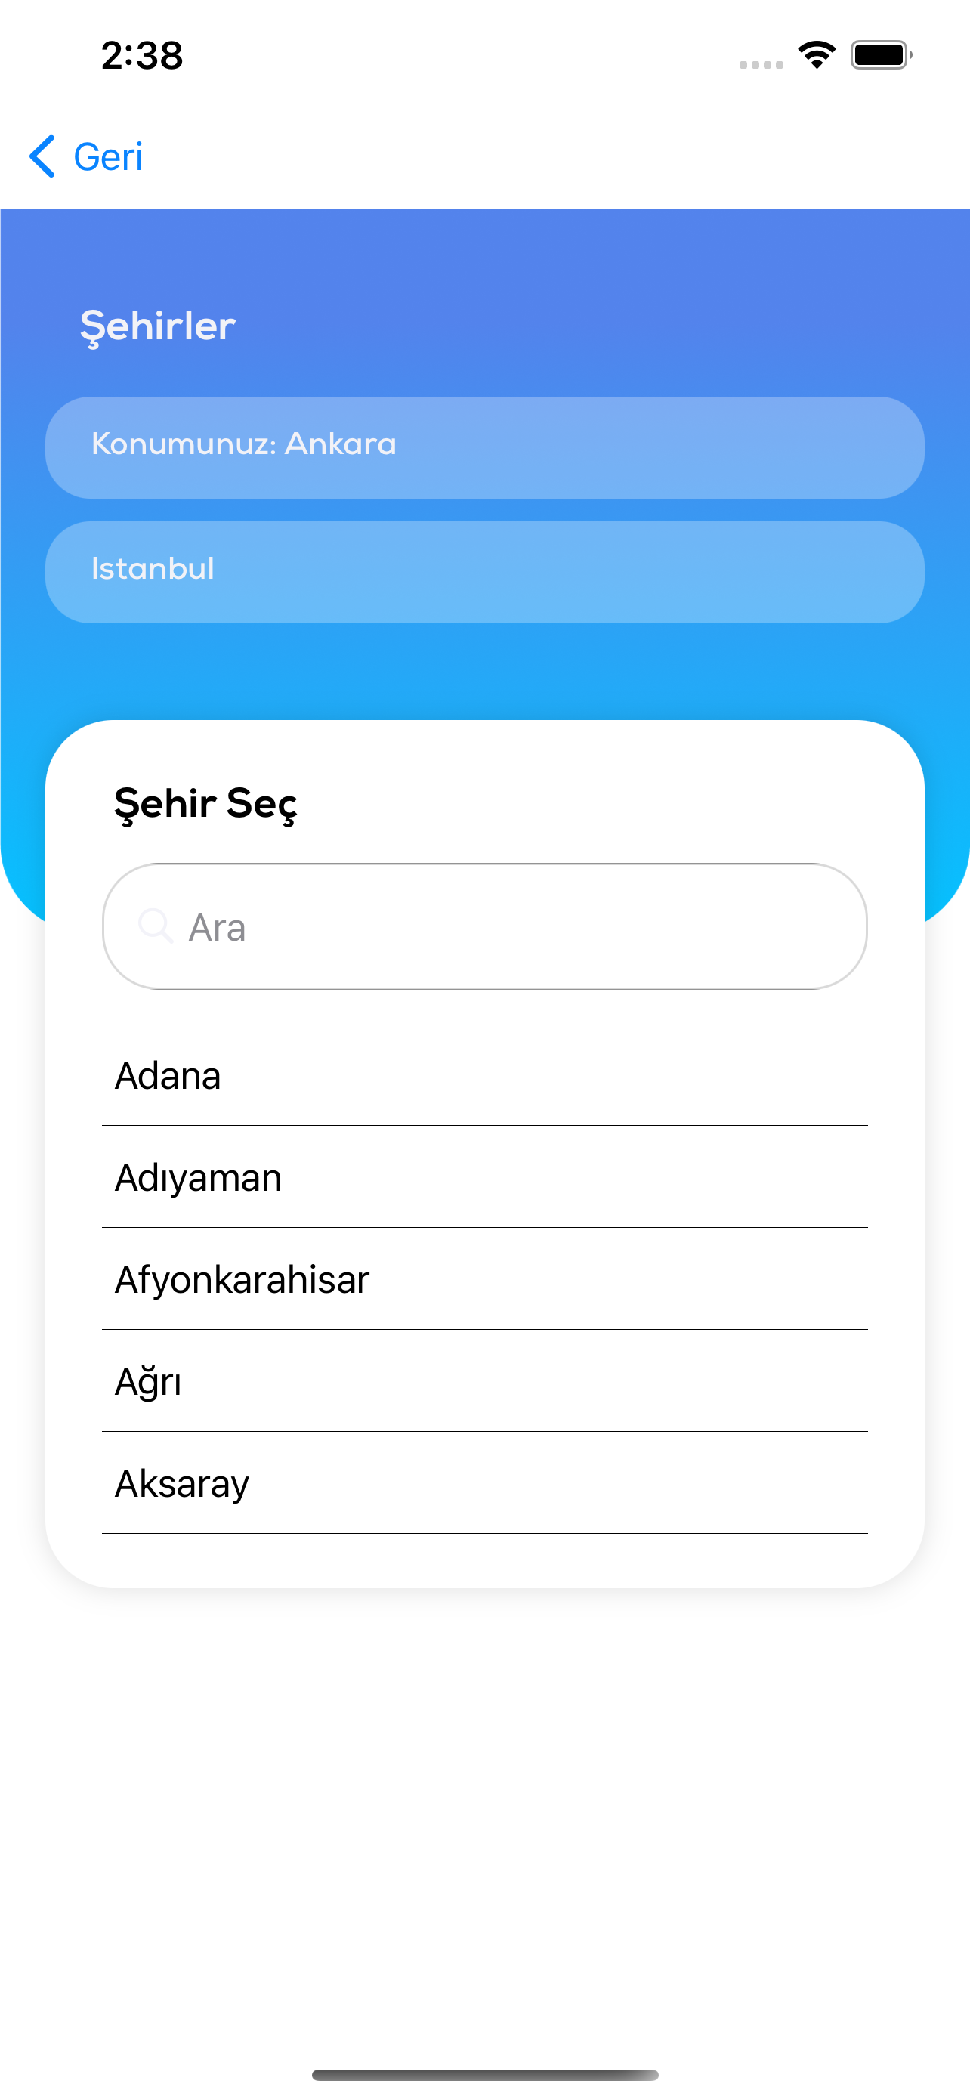Tap empty white area below the city card
970x2099 pixels.
point(484,1793)
